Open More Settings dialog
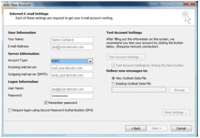 coord(176,112)
